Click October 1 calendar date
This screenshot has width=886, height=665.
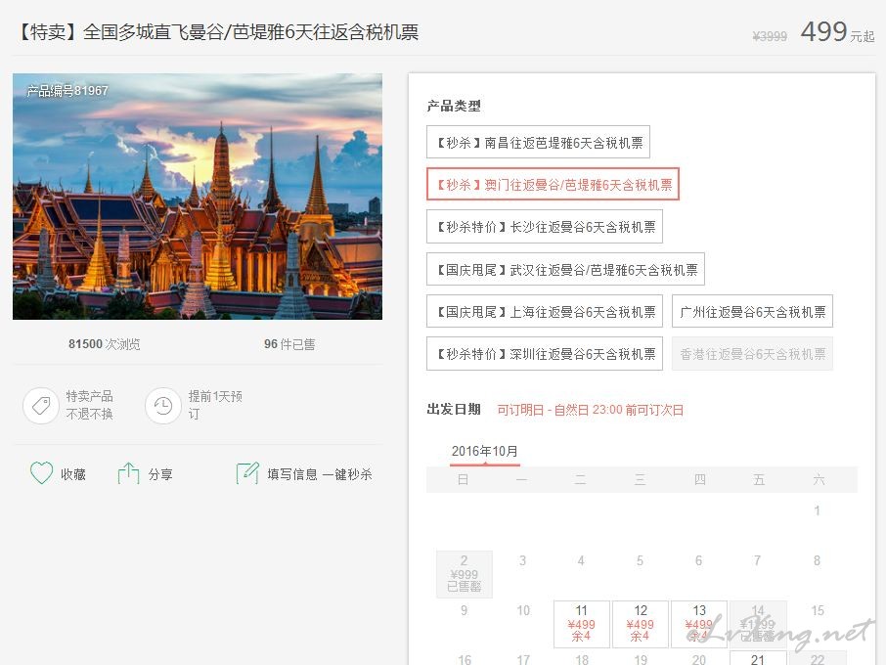818,510
